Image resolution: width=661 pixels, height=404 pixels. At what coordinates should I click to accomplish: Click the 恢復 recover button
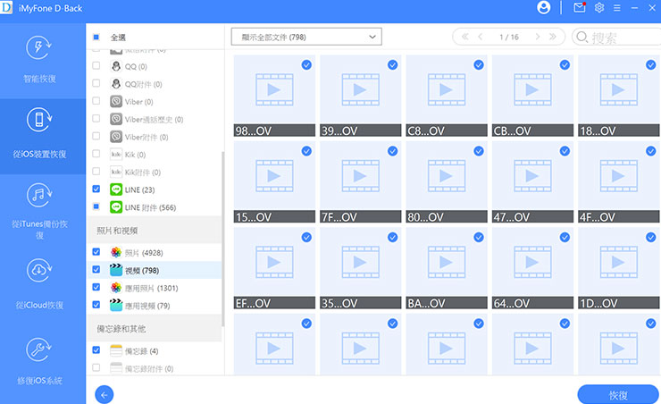pos(618,395)
